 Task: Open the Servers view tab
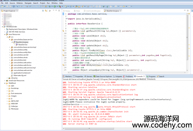pyautogui.click(x=88, y=77)
